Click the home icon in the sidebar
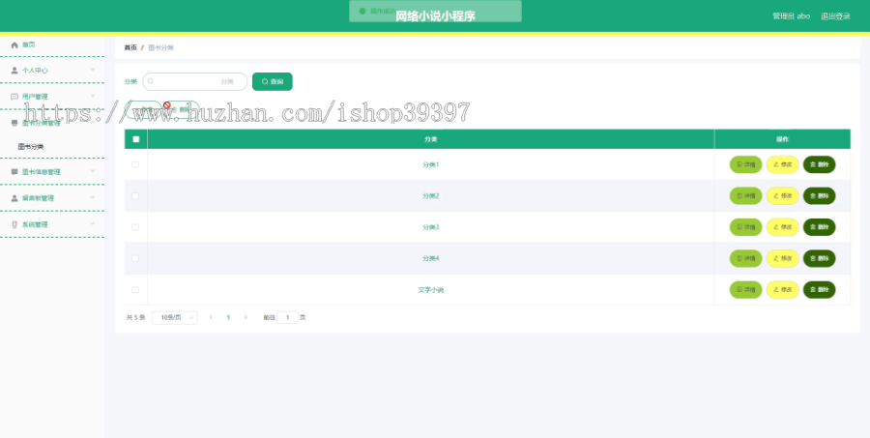 tap(14, 45)
